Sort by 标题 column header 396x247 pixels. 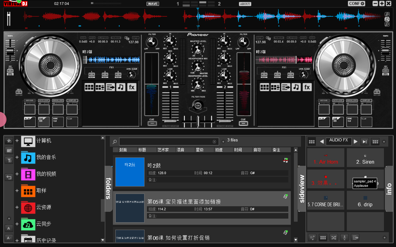pos(147,150)
